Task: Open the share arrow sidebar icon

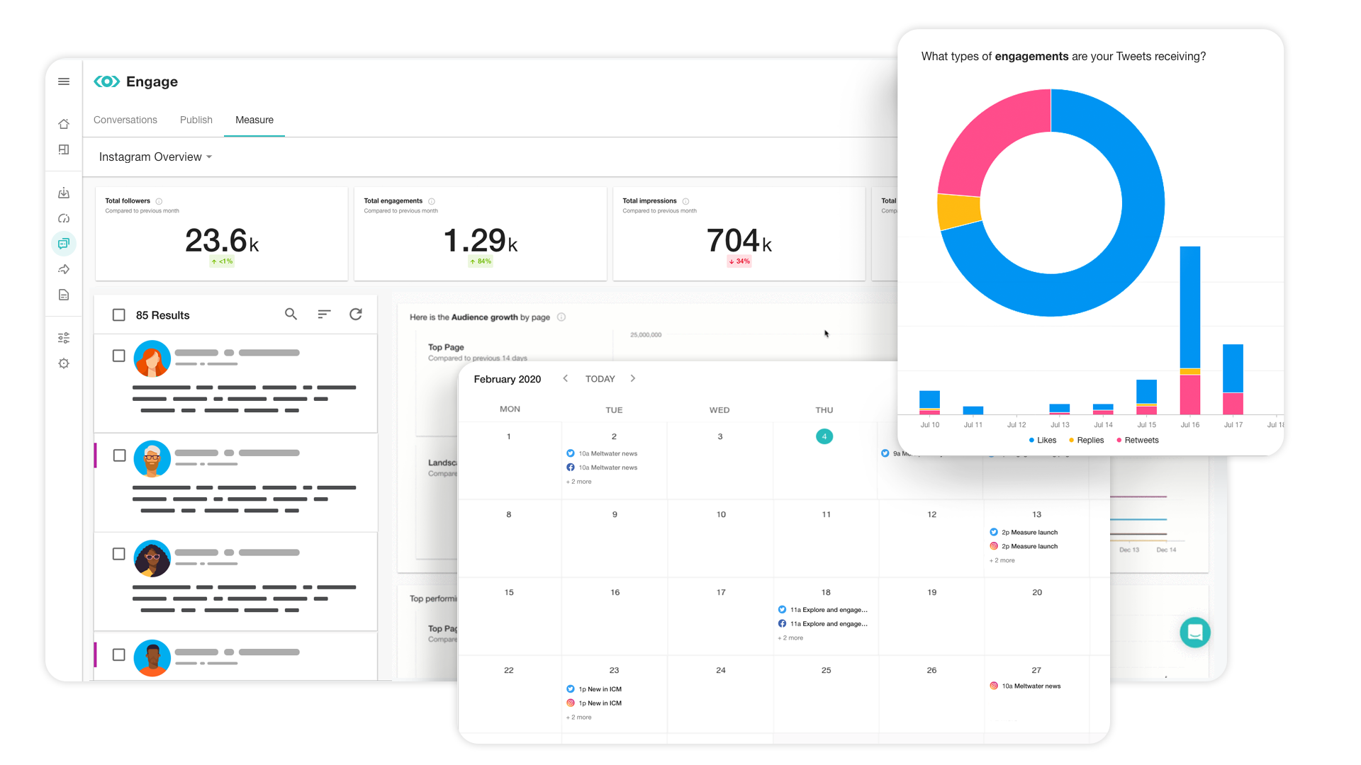Action: (x=64, y=269)
